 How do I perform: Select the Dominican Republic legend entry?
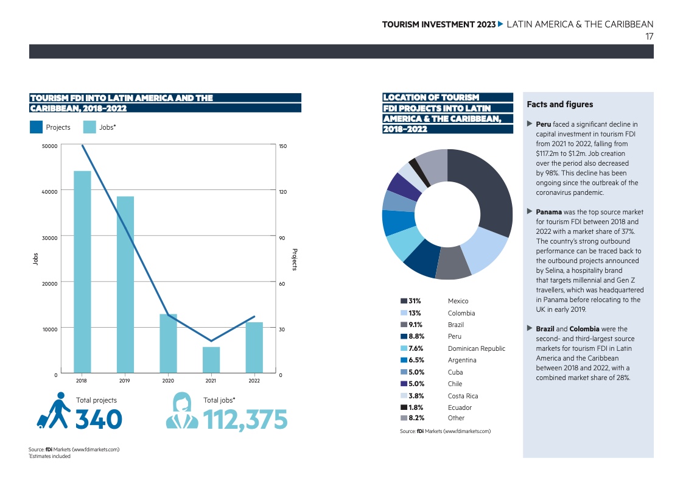click(452, 348)
